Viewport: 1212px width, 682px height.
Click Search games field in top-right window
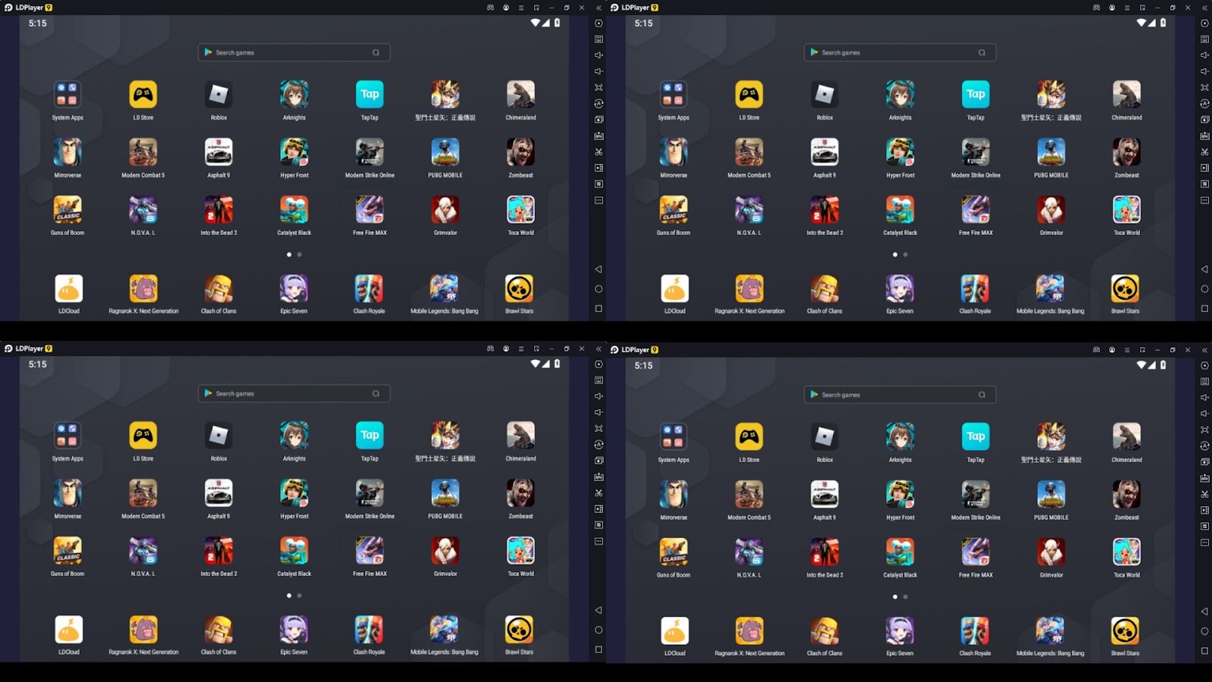coord(900,52)
